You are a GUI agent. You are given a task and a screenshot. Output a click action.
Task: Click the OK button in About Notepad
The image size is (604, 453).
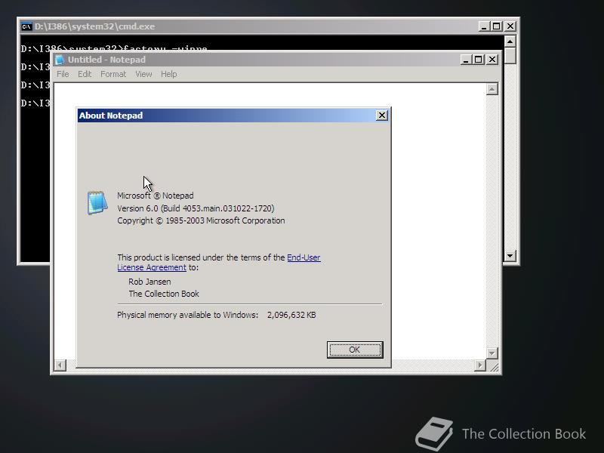coord(355,350)
